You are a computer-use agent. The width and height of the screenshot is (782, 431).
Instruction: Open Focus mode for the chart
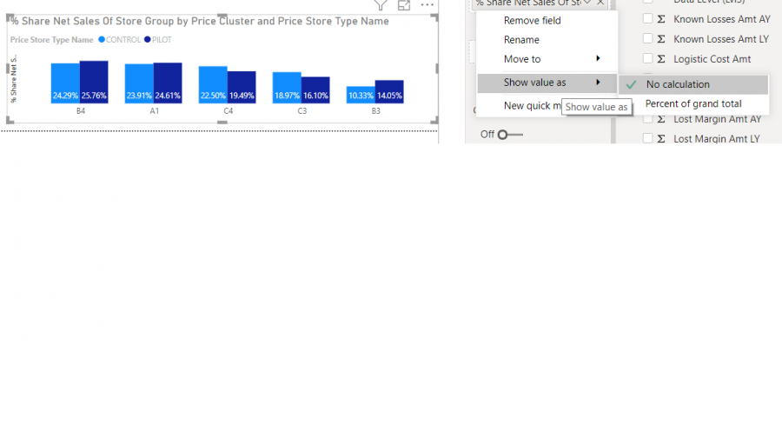(403, 5)
